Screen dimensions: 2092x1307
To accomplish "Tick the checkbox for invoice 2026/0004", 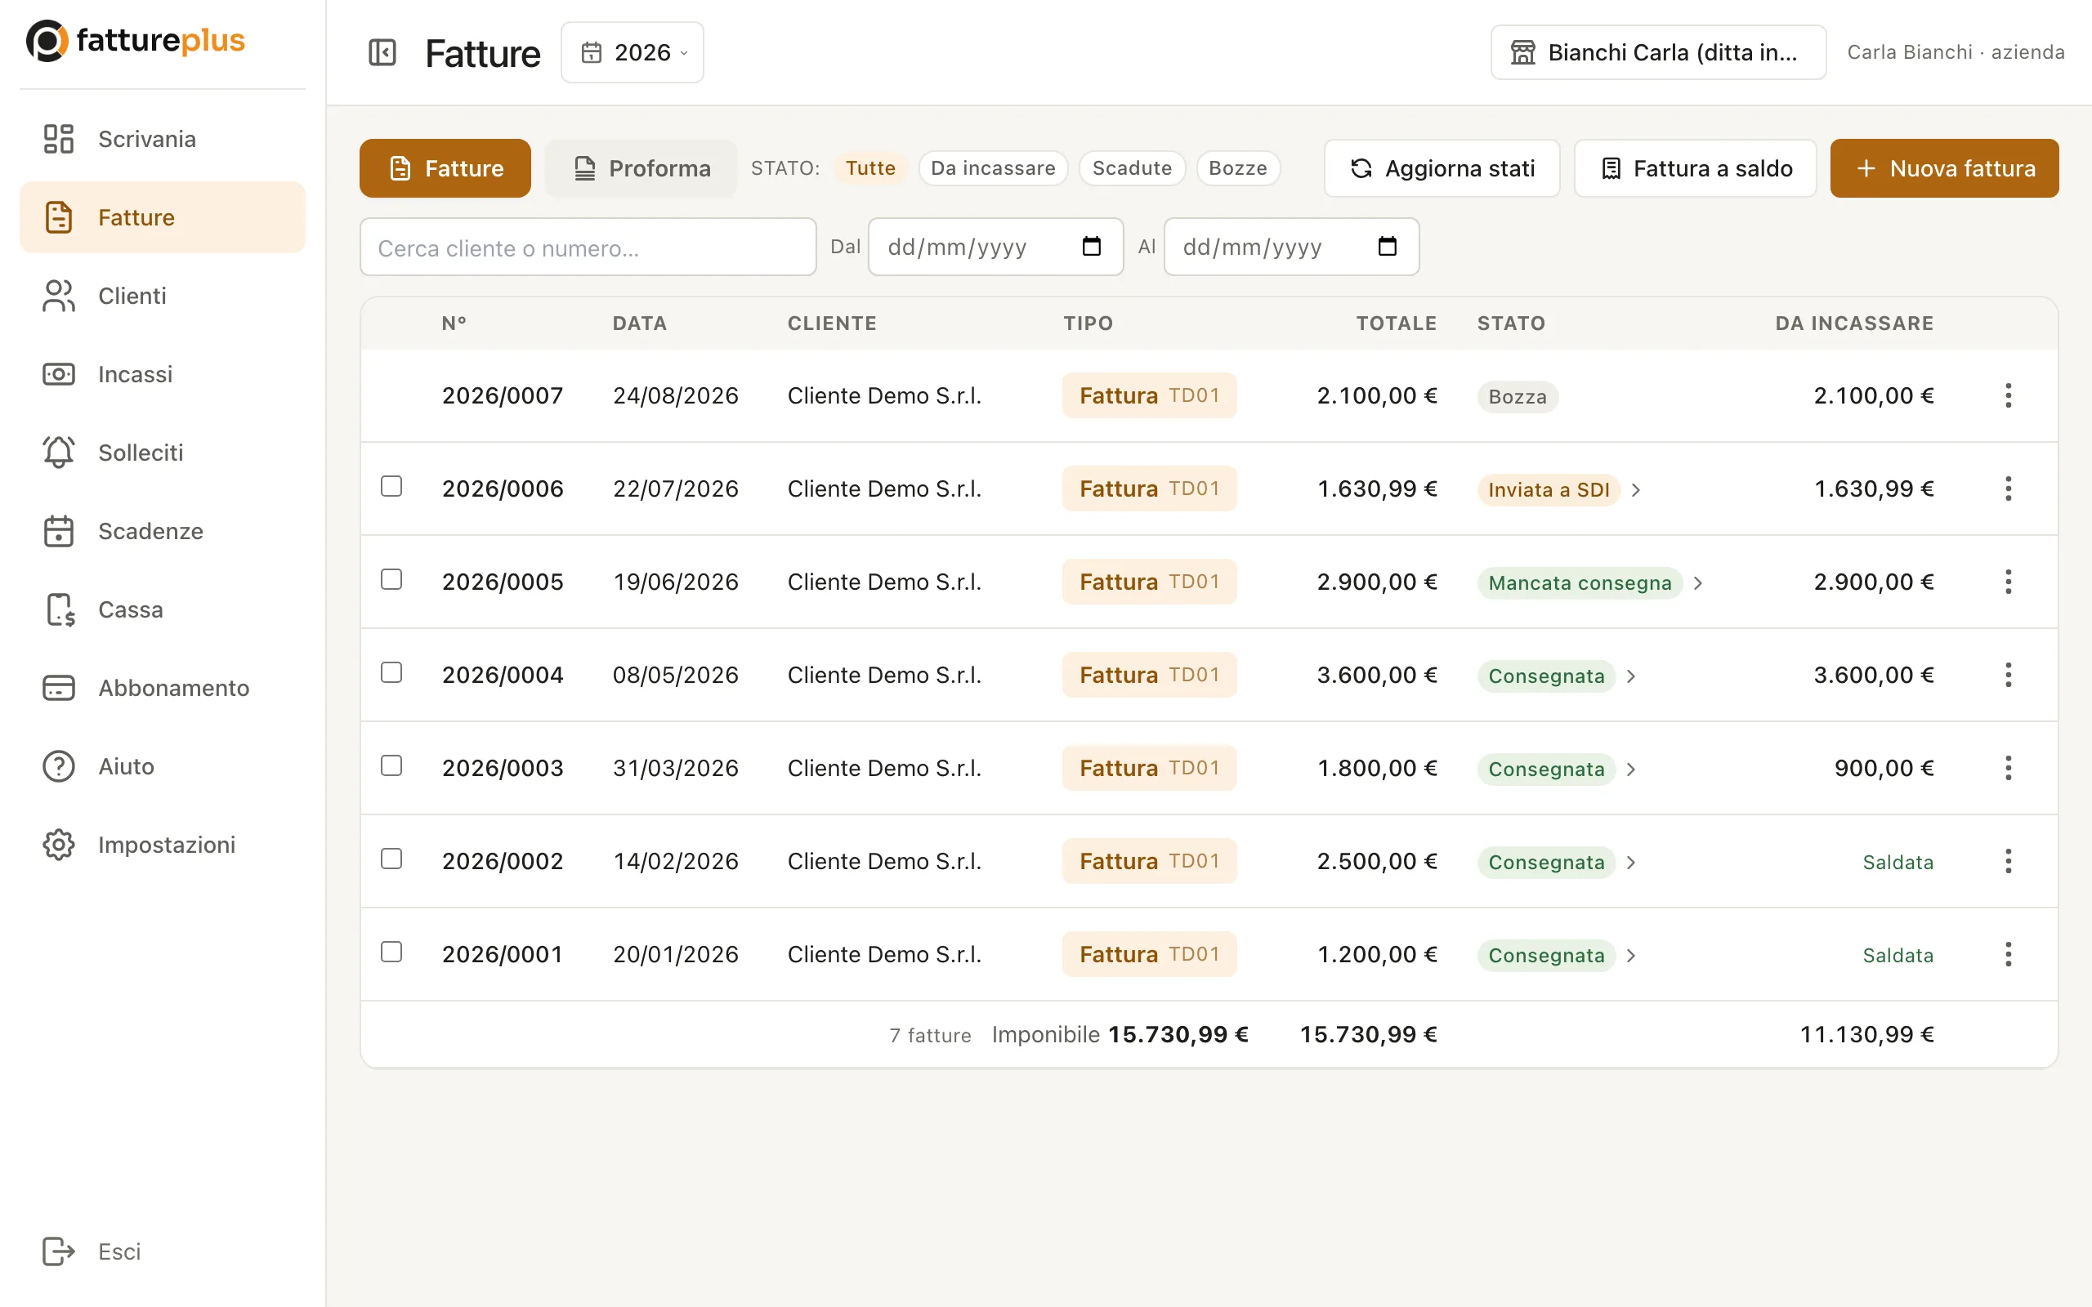I will [391, 672].
